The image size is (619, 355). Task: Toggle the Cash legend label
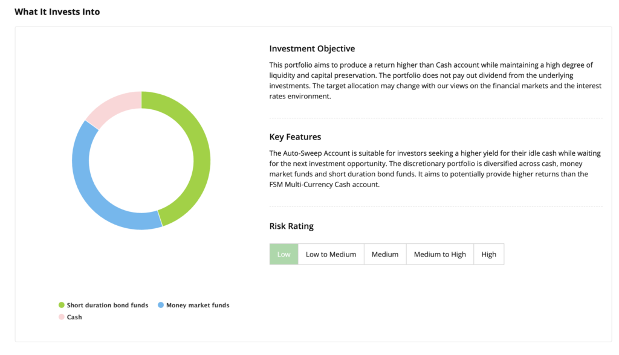click(x=74, y=317)
